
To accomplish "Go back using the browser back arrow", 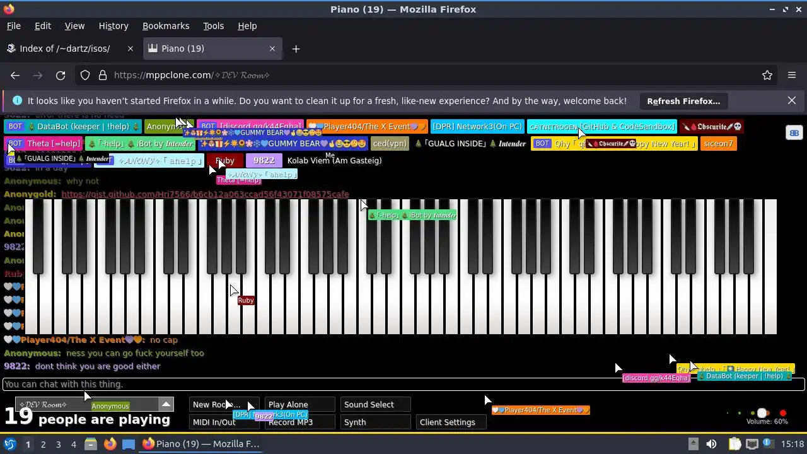I will pos(15,75).
